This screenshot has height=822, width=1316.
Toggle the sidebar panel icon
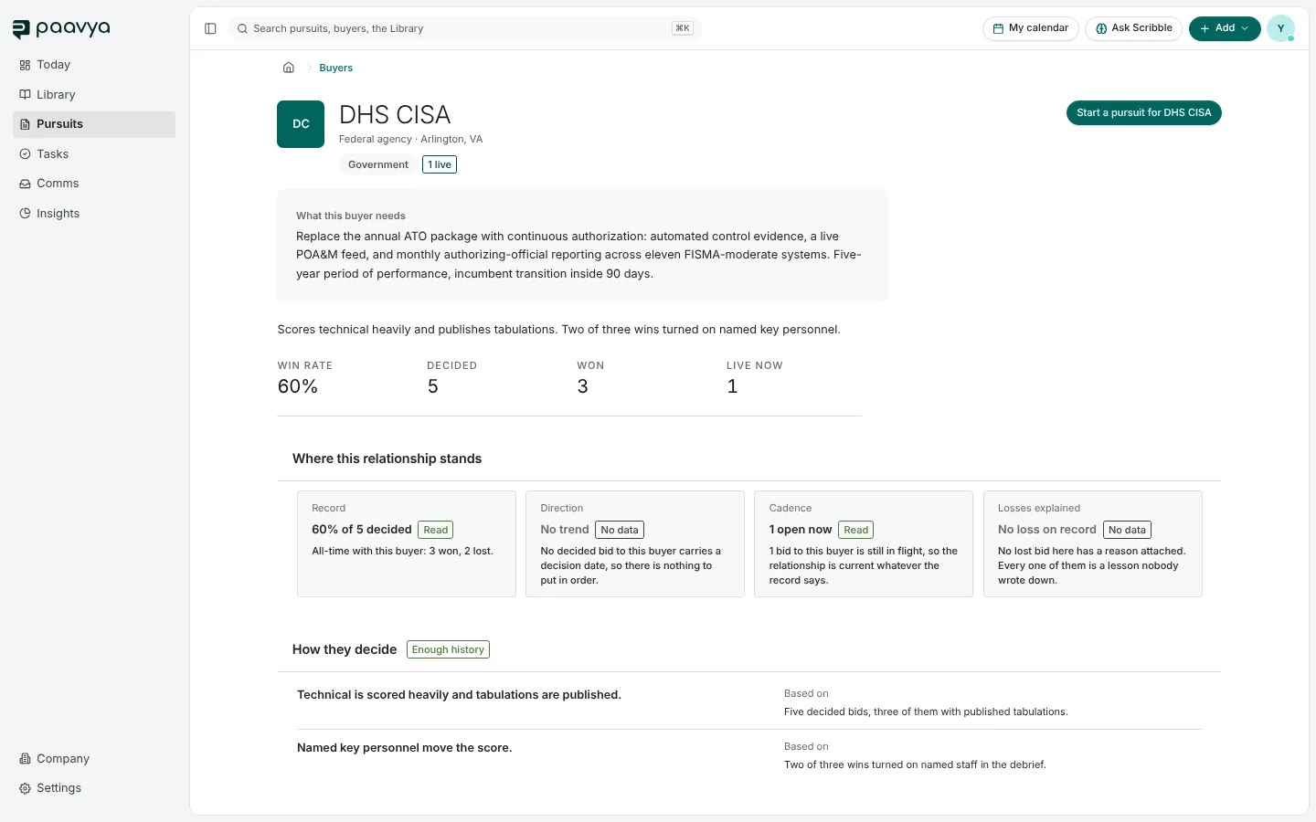210,28
